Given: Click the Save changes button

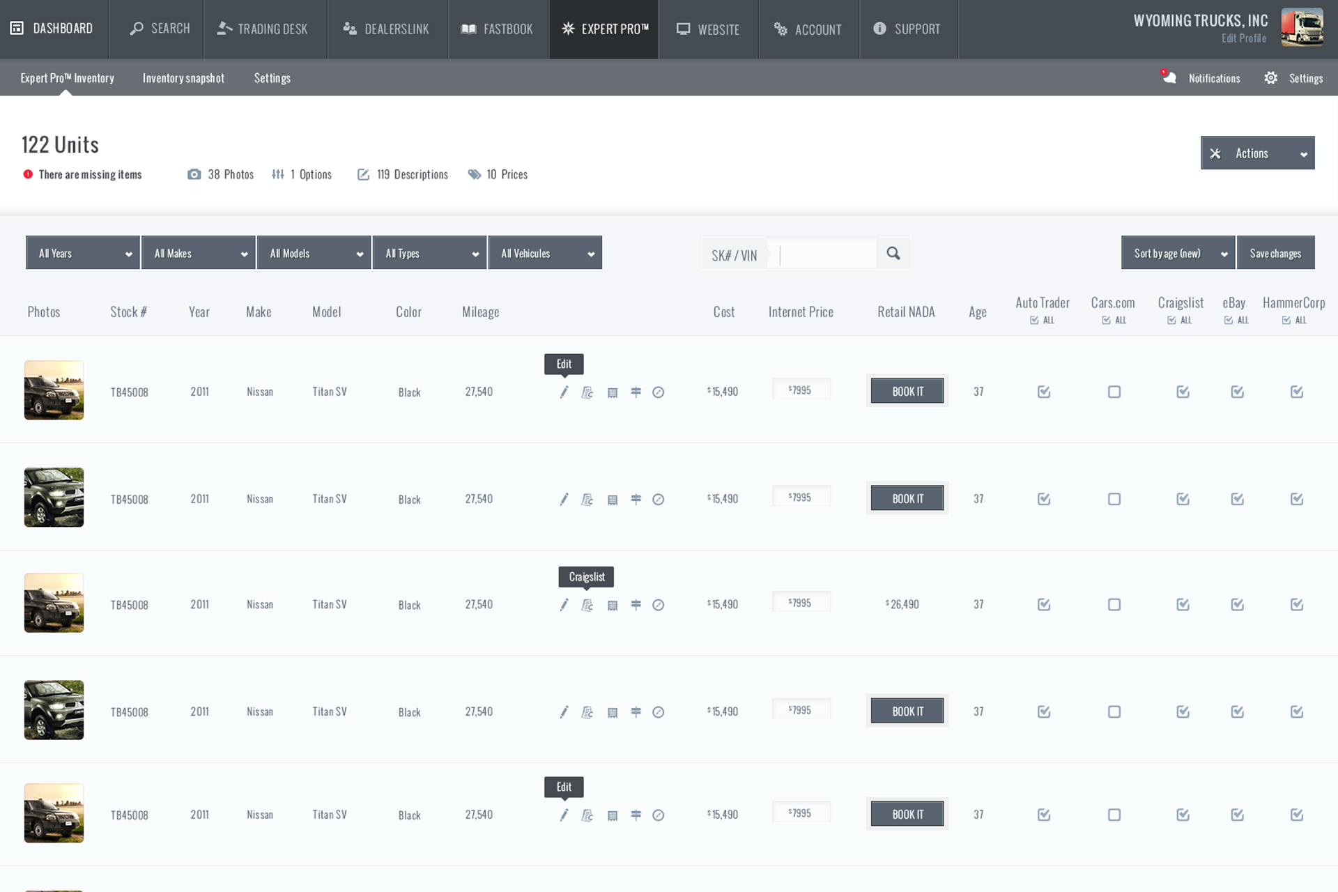Looking at the screenshot, I should pyautogui.click(x=1275, y=253).
